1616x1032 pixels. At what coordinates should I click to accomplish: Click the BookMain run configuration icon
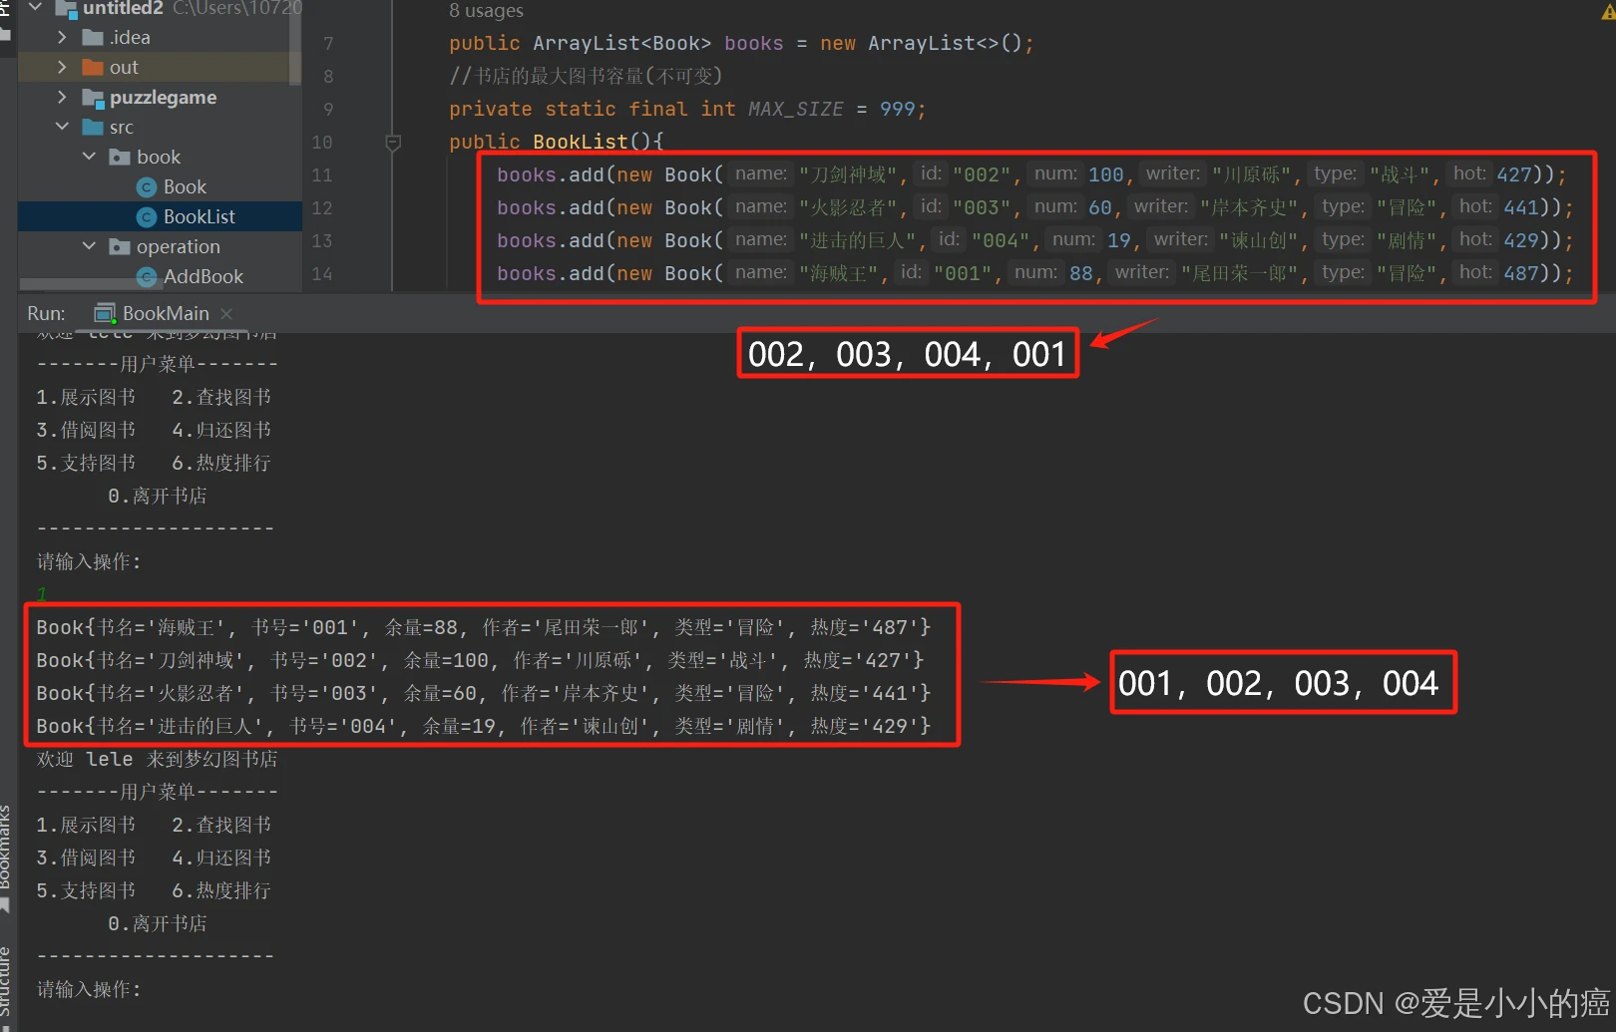pyautogui.click(x=104, y=313)
